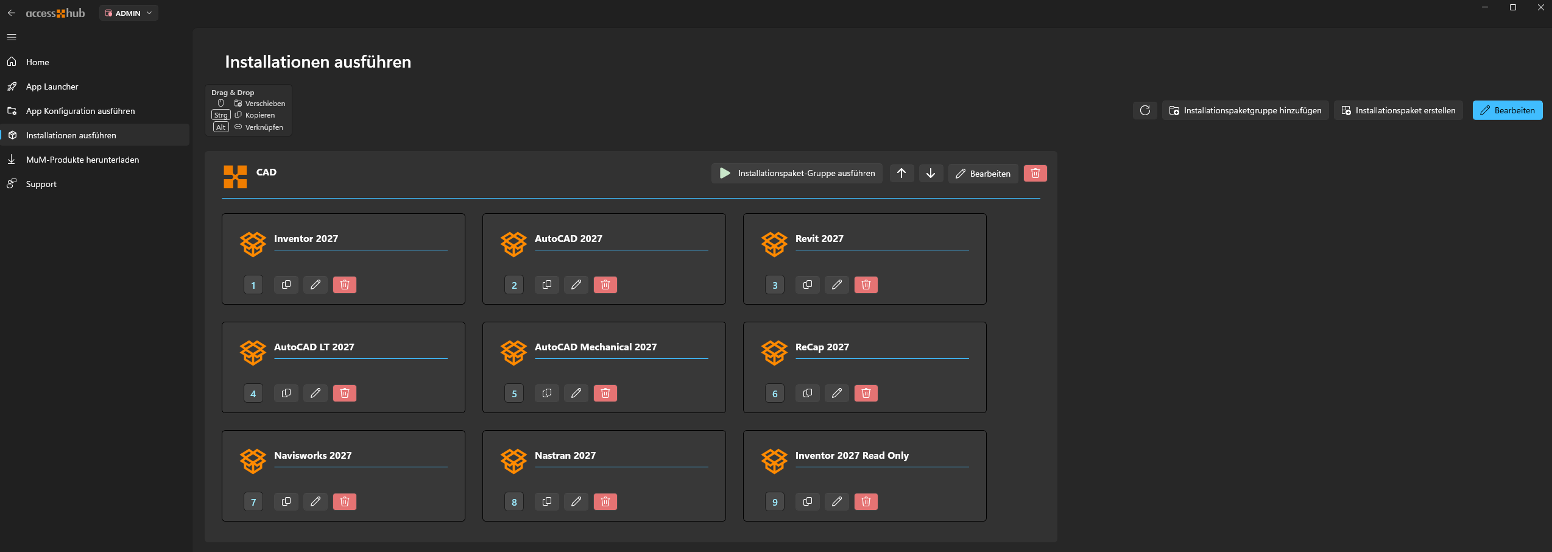Image resolution: width=1552 pixels, height=552 pixels.
Task: Select MuM-Produkte herunterladen in sidebar
Action: (x=94, y=160)
